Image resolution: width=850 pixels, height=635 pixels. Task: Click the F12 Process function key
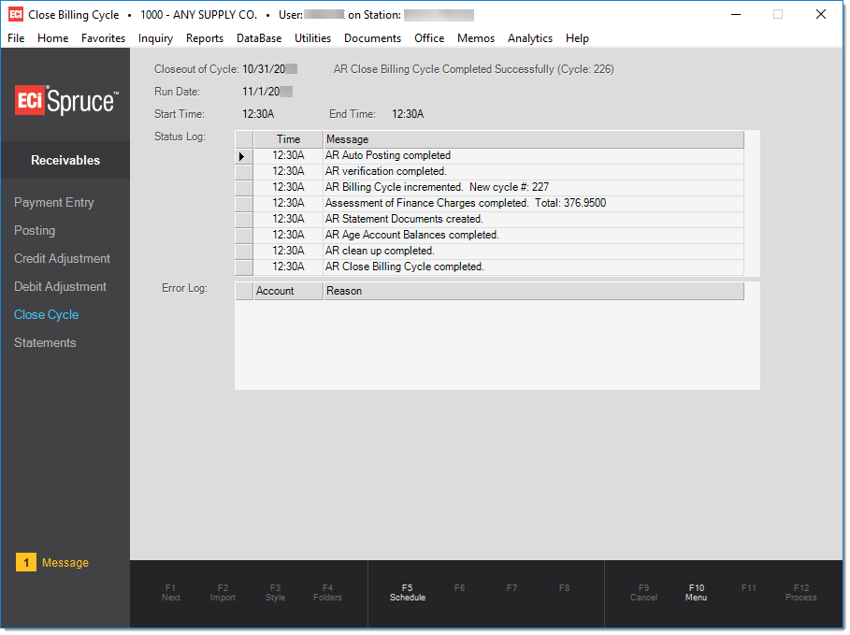800,592
